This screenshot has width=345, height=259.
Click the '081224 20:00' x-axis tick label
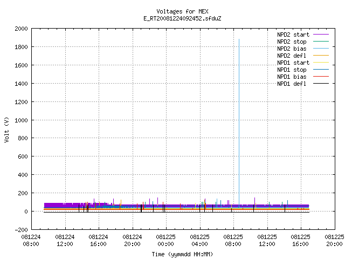pos(132,241)
